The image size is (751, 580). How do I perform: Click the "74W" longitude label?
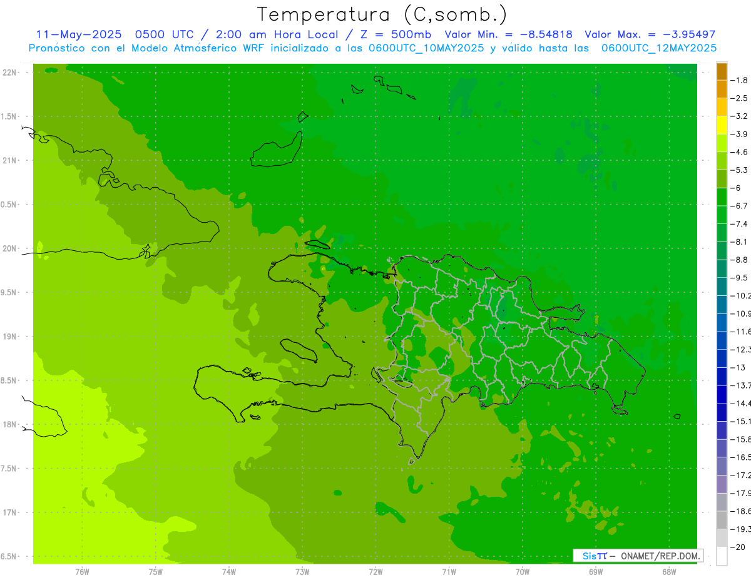[x=229, y=571]
